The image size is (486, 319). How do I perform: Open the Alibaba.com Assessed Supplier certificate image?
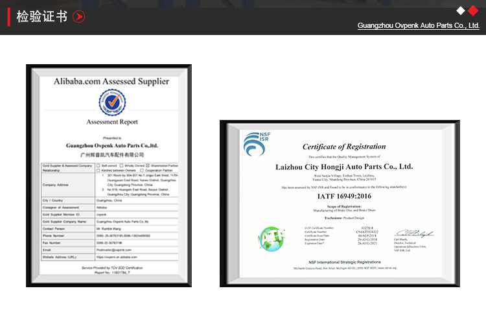point(109,176)
